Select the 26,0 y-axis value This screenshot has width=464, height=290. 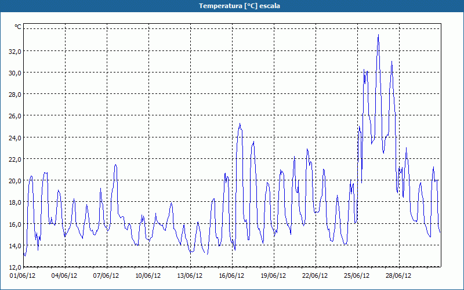(x=15, y=116)
